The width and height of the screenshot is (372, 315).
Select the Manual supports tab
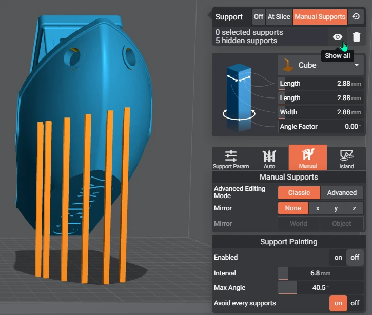(x=308, y=157)
